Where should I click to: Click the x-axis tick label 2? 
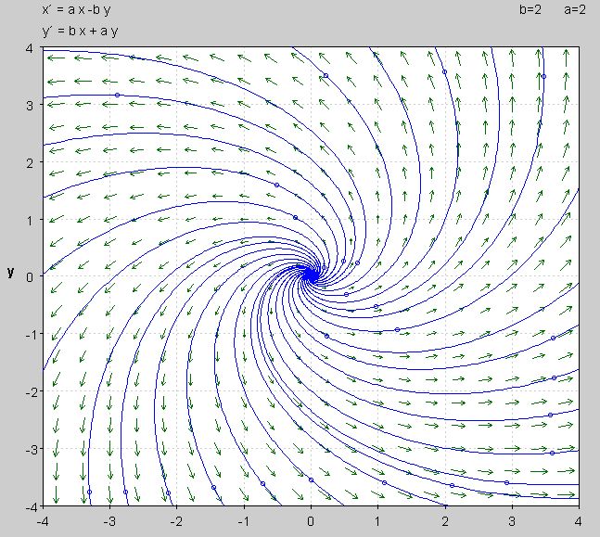[445, 521]
